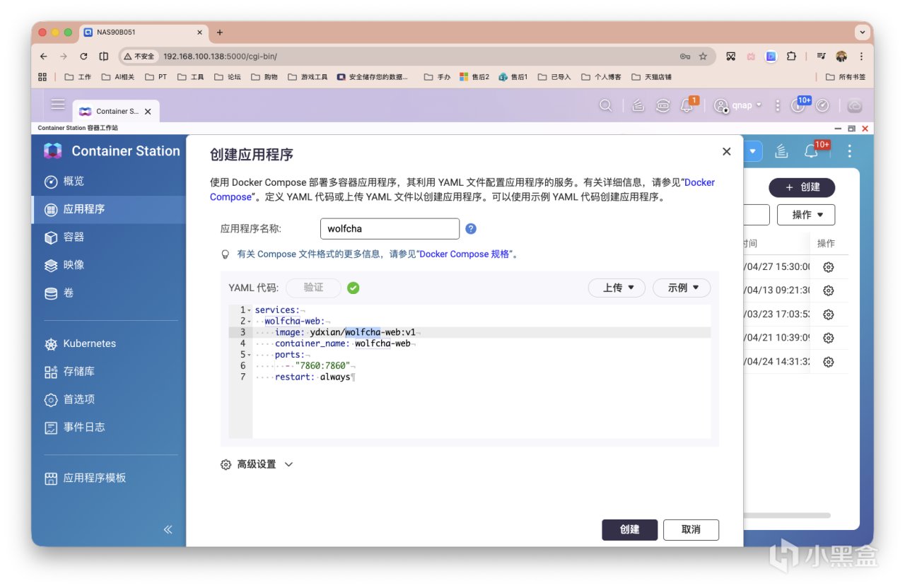Open the 工具 bookmarks folder
The height and width of the screenshot is (588, 905).
click(x=190, y=77)
